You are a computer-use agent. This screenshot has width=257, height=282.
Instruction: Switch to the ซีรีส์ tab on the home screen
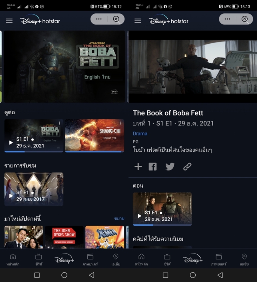pyautogui.click(x=39, y=259)
